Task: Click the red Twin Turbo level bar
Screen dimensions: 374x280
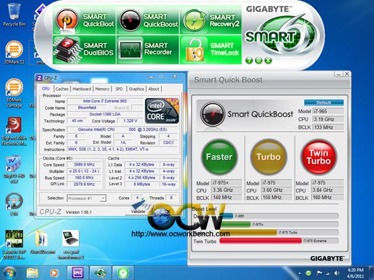Action: [x=261, y=241]
